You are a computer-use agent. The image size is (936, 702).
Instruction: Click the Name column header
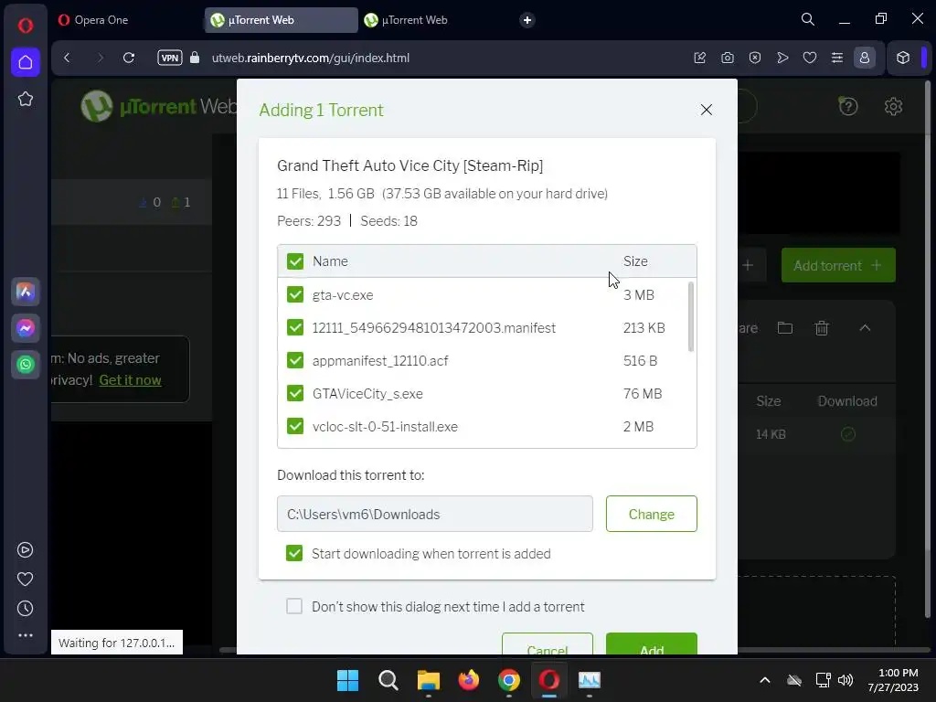pyautogui.click(x=330, y=261)
